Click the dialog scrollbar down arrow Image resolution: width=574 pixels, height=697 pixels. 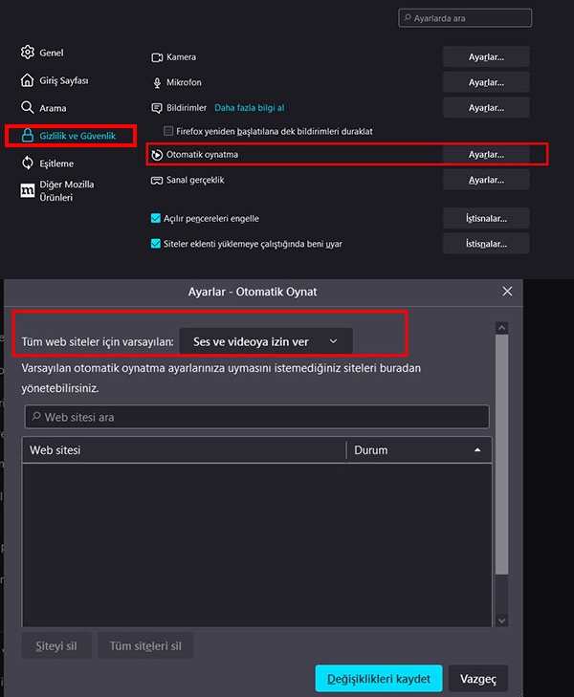click(x=501, y=621)
